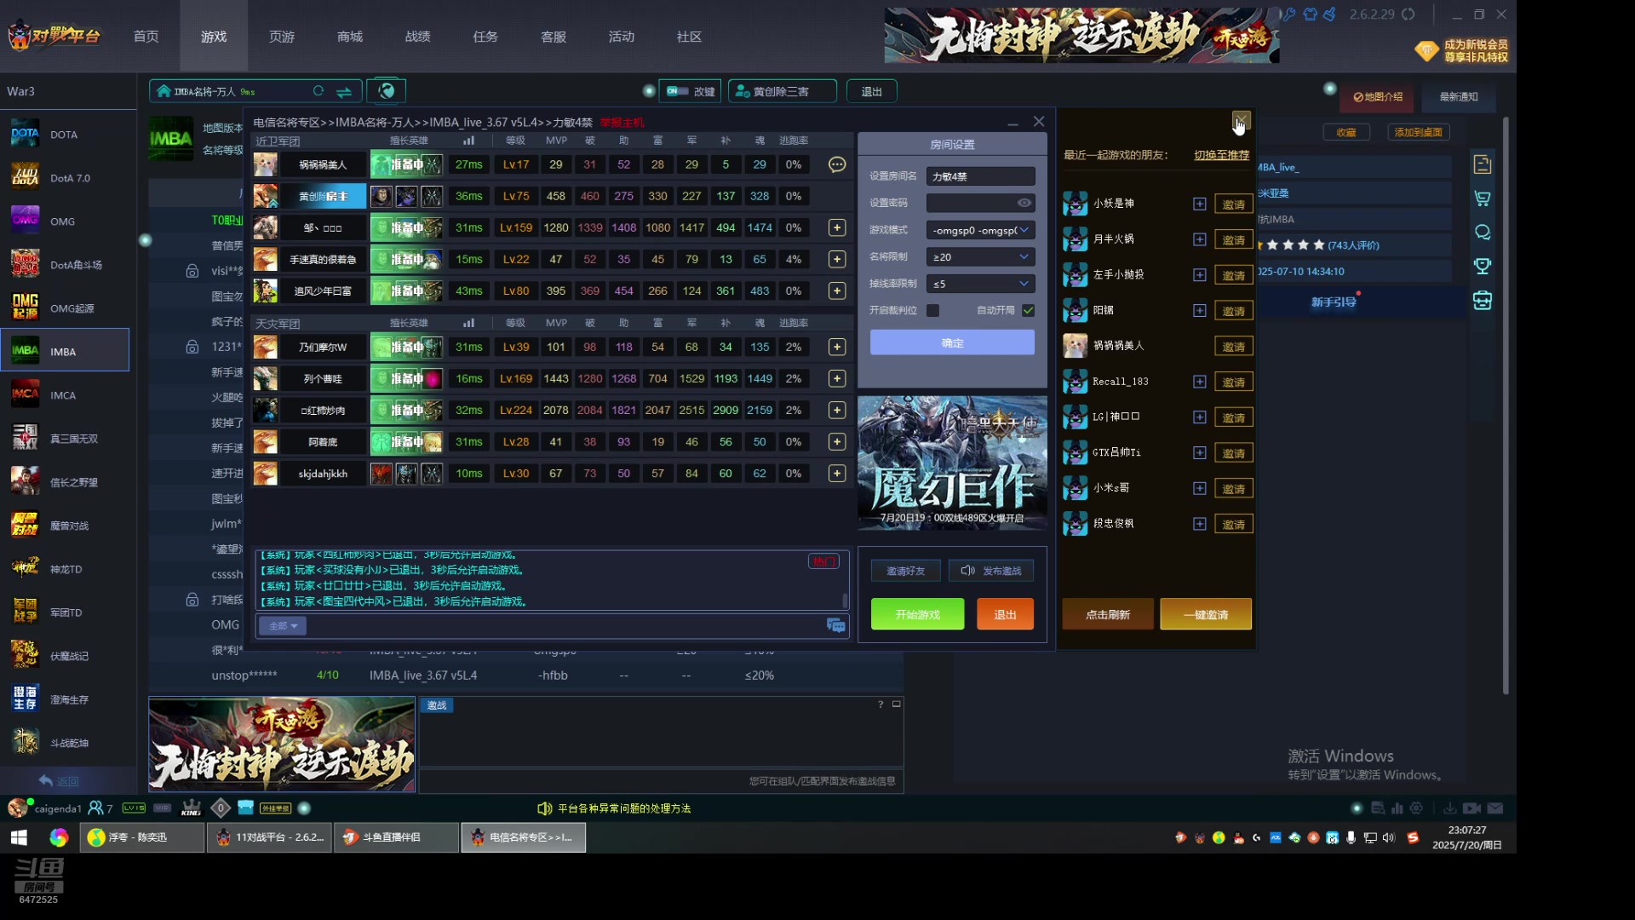Click the 邀请好友 button
Screen dimensions: 1635x920
(x=905, y=571)
